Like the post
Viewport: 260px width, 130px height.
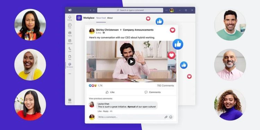[x=110, y=92]
